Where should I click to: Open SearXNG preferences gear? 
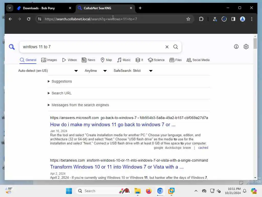[246, 47]
